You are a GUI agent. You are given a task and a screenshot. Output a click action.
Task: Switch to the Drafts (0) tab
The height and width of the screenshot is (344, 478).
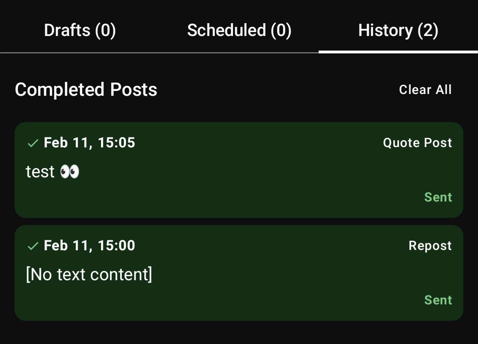pos(80,30)
